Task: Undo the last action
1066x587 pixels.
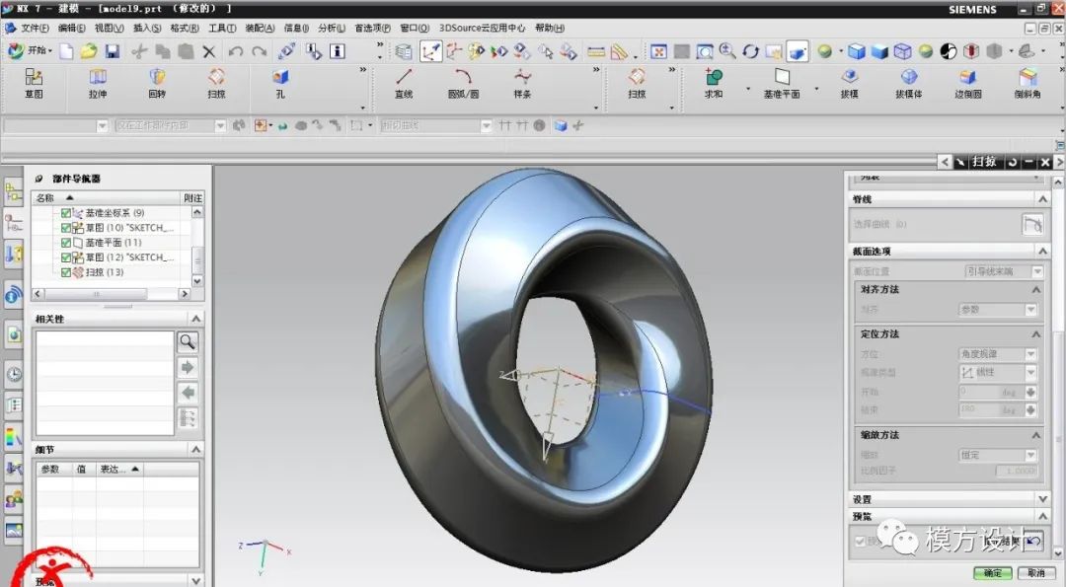Action: [236, 51]
